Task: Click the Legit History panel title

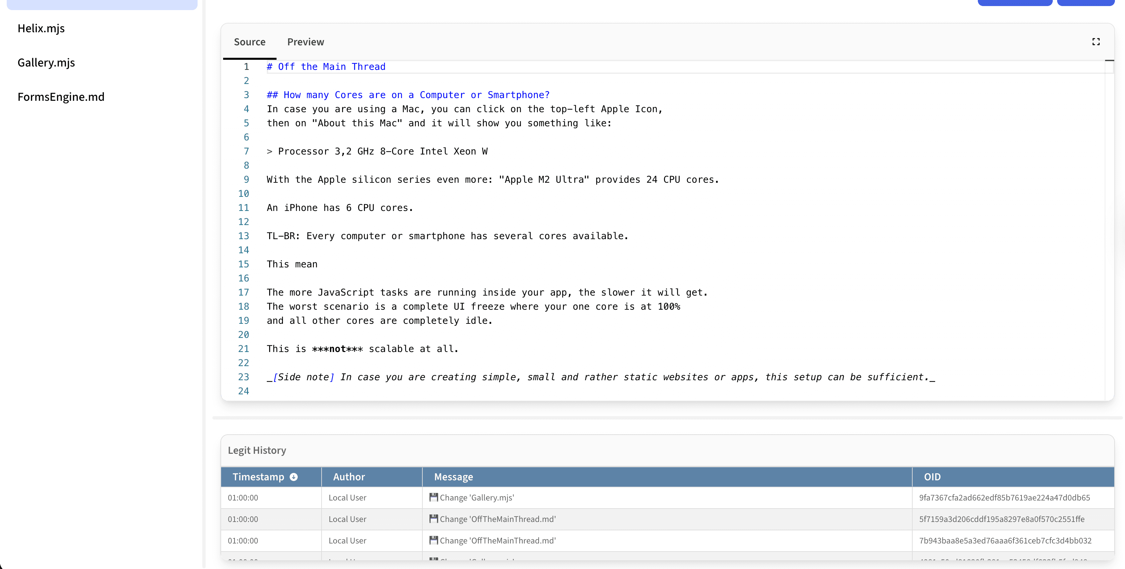Action: click(x=257, y=450)
